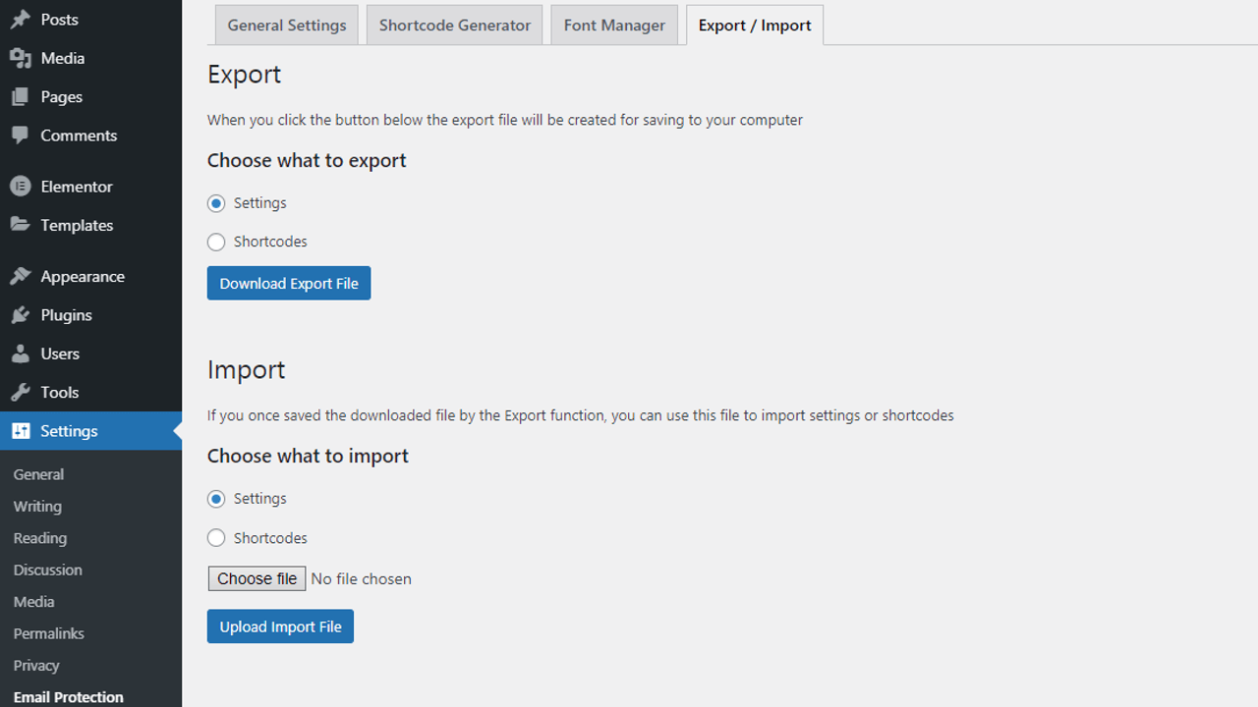Select Settings radio under Choose what to import

click(215, 498)
